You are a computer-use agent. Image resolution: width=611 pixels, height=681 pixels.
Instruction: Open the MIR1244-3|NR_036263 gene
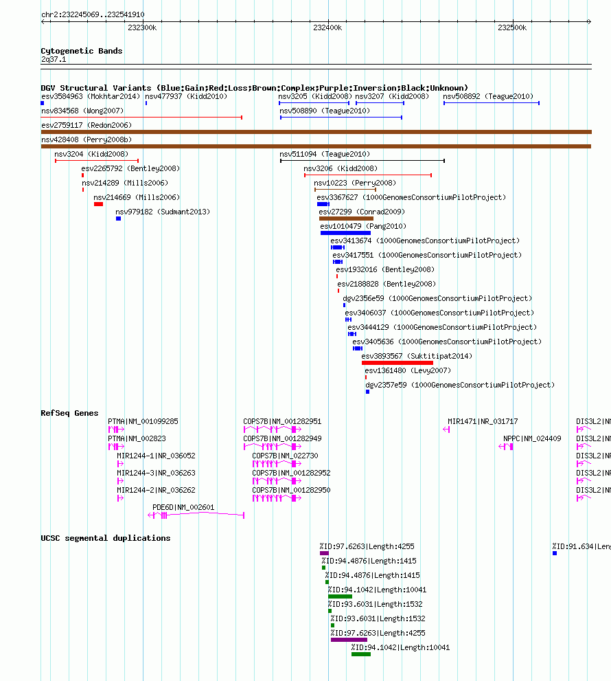[157, 473]
